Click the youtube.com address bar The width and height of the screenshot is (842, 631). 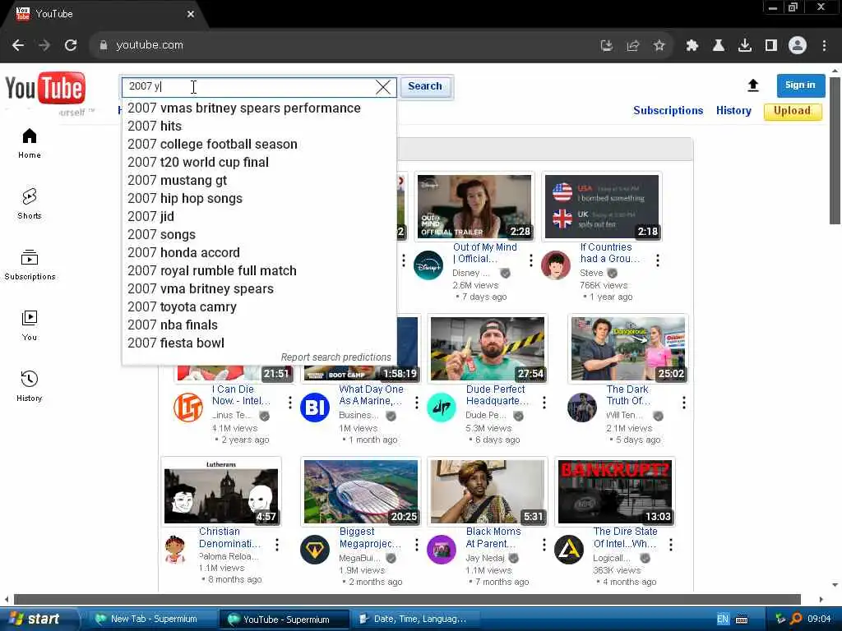coord(344,45)
